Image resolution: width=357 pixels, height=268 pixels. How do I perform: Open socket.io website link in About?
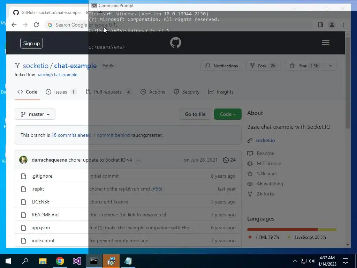265,140
